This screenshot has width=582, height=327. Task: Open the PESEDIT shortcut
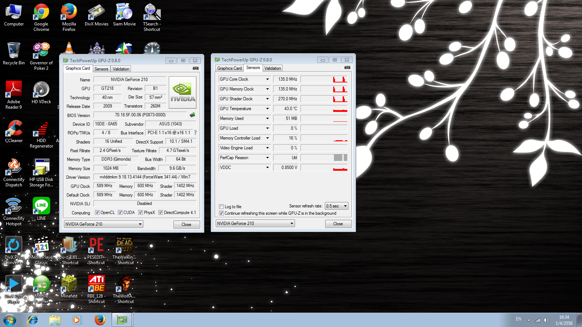[x=97, y=251]
